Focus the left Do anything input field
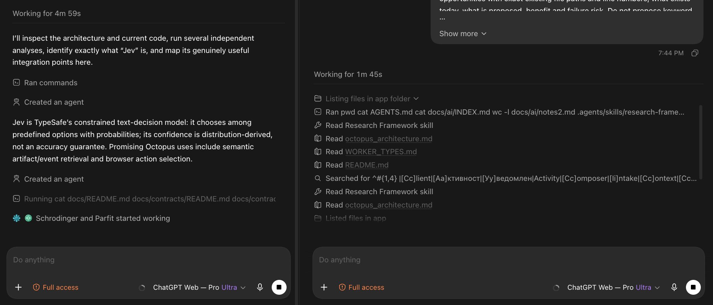 pos(149,260)
